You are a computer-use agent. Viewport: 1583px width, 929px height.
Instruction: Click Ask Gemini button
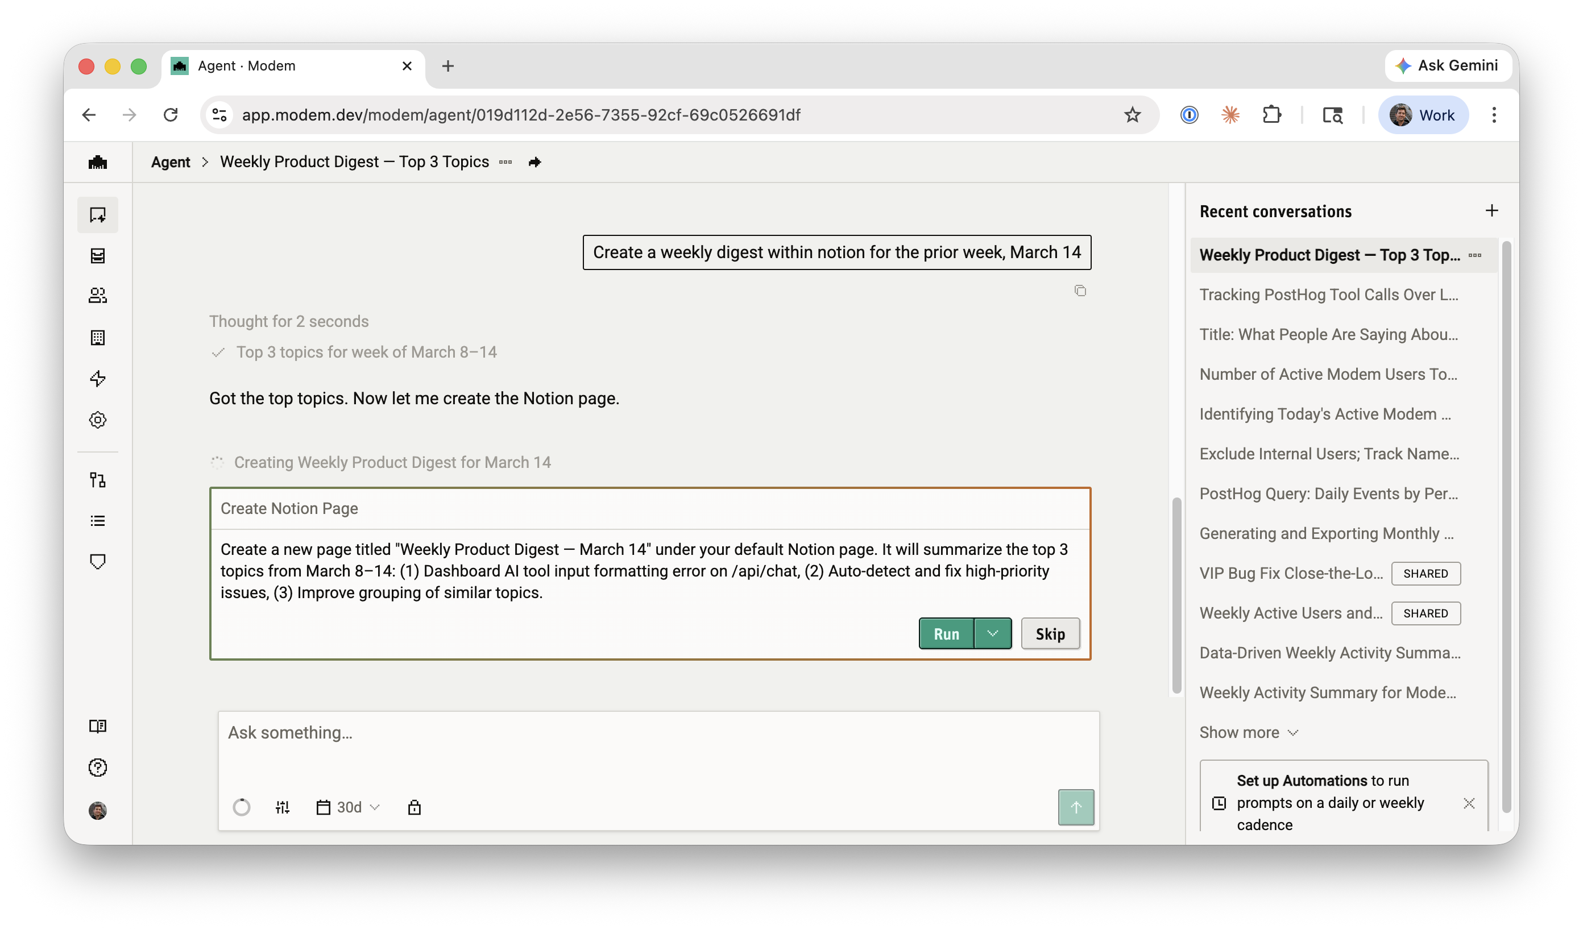1447,65
